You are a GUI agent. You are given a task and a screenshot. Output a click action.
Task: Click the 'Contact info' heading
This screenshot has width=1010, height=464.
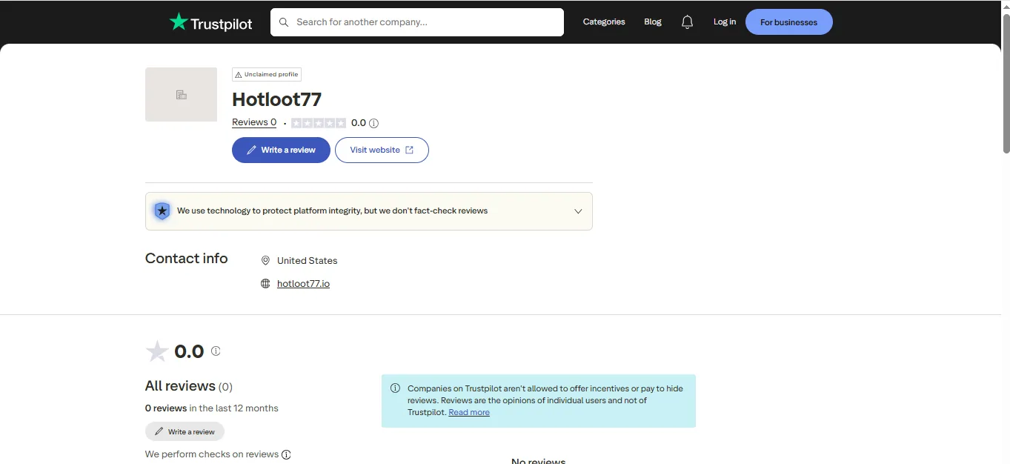coord(186,259)
